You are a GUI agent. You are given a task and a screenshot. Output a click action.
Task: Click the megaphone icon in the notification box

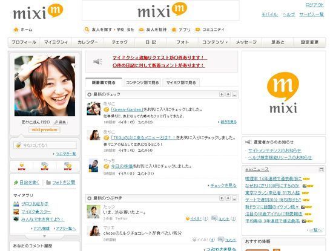(97, 62)
